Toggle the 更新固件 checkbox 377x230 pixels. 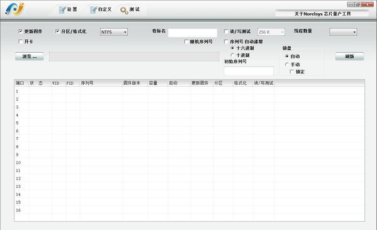click(x=20, y=31)
